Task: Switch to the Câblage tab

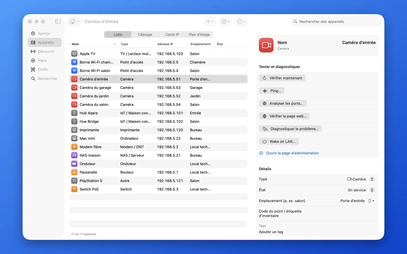Action: 145,35
